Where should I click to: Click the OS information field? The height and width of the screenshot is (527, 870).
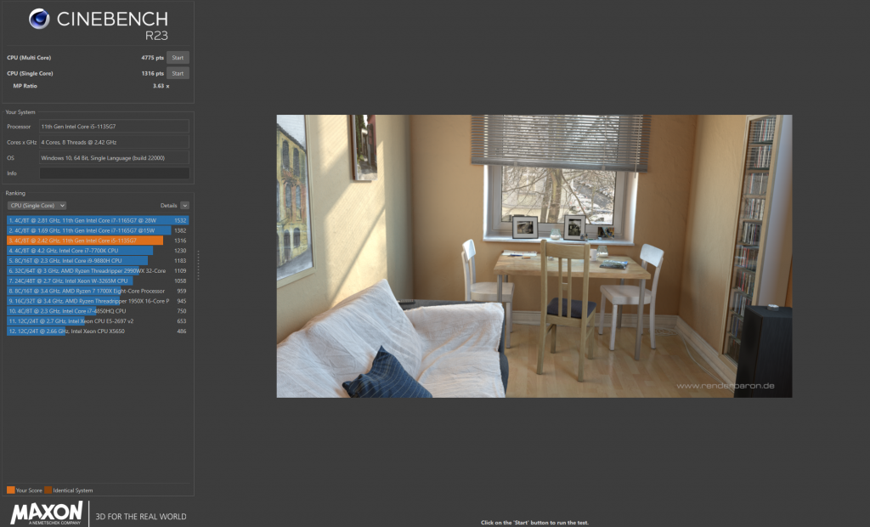click(x=114, y=158)
